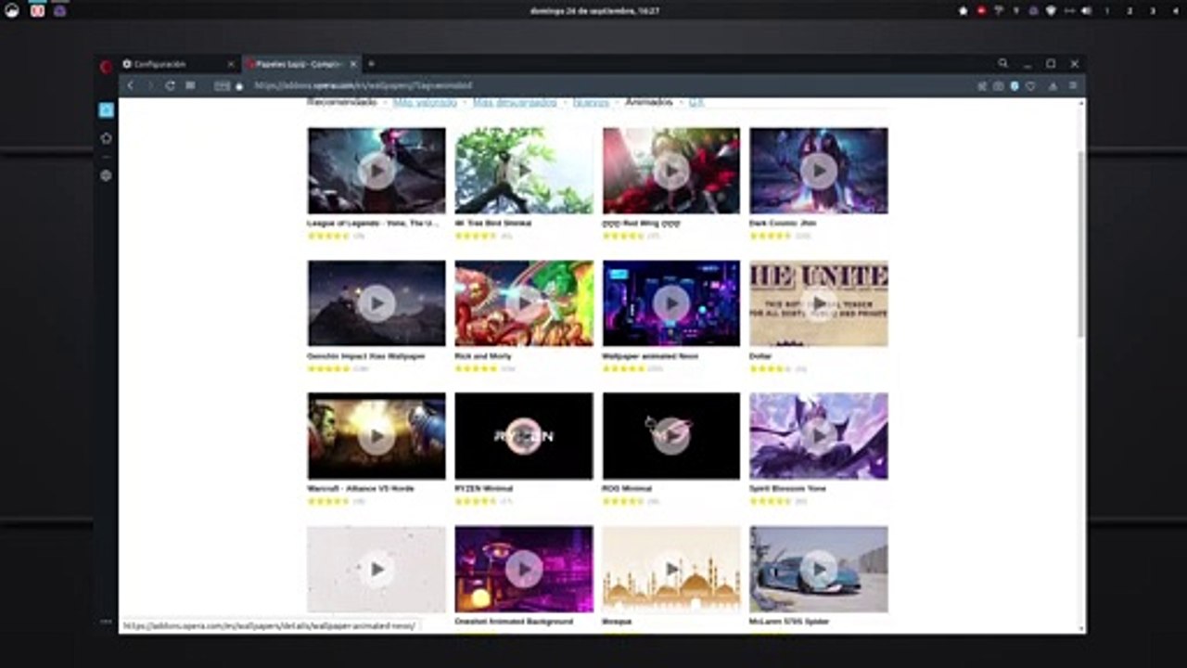Click the blue shield ad blocker icon
This screenshot has width=1187, height=668.
tap(1015, 86)
